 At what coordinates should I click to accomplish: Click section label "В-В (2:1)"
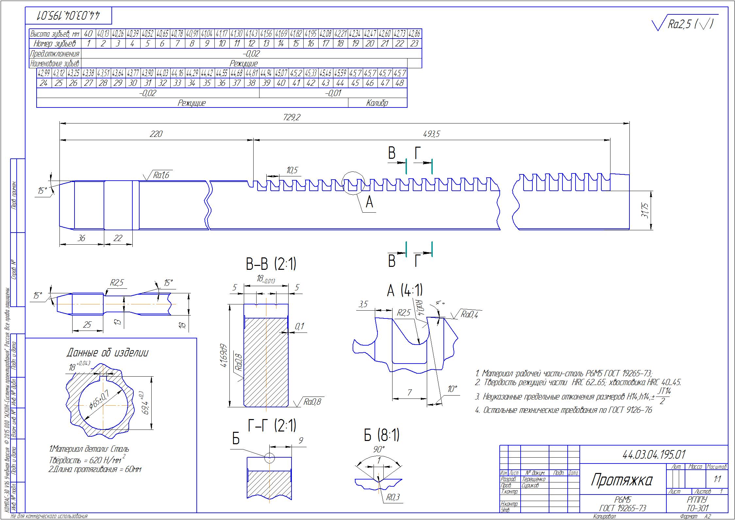[x=271, y=264]
